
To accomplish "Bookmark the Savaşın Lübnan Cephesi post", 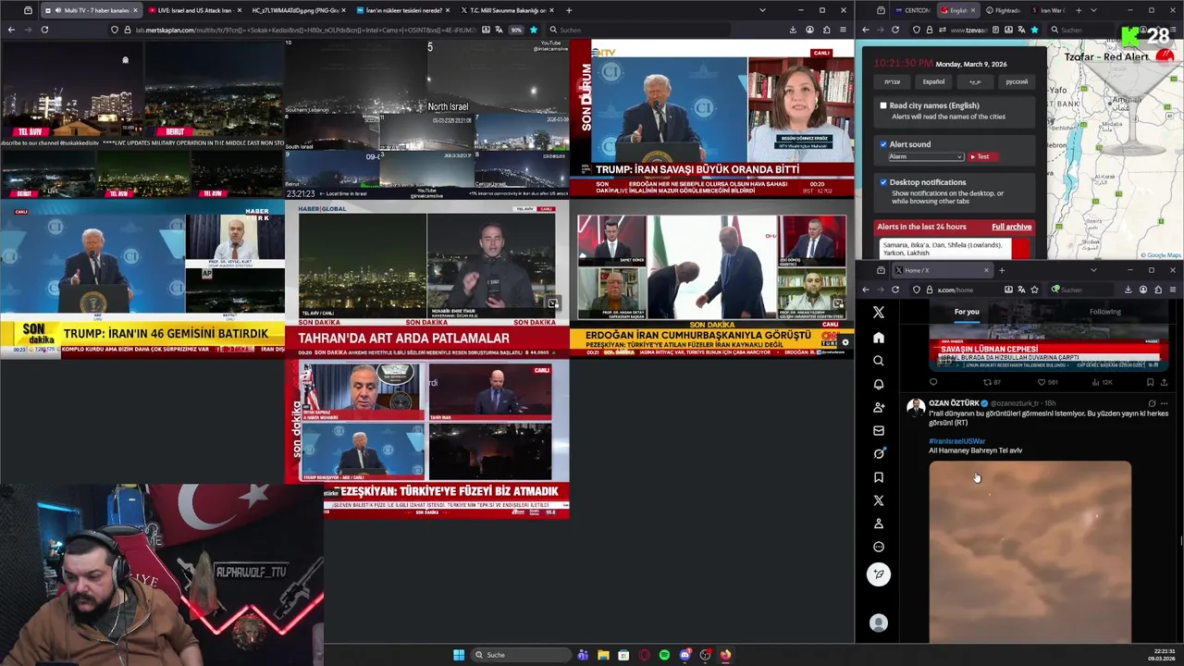I will point(1150,382).
